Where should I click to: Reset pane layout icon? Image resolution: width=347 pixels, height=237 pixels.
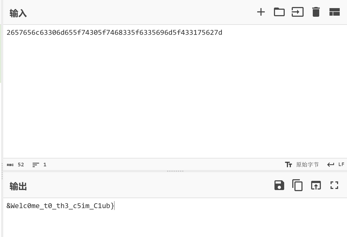[334, 12]
